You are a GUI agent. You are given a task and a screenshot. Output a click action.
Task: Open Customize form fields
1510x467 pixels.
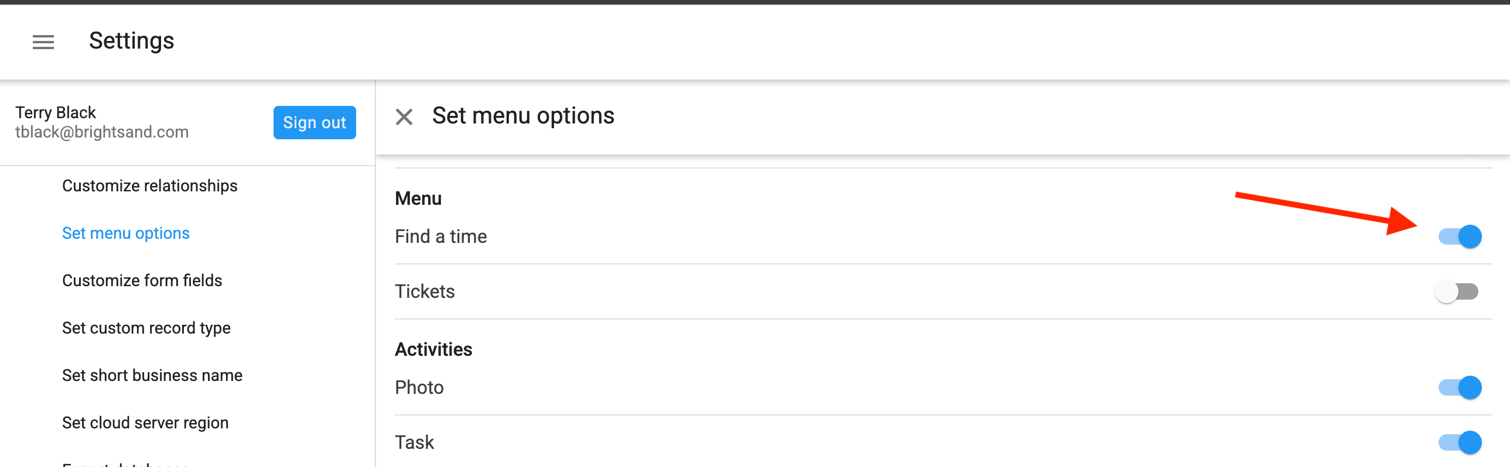pos(142,281)
